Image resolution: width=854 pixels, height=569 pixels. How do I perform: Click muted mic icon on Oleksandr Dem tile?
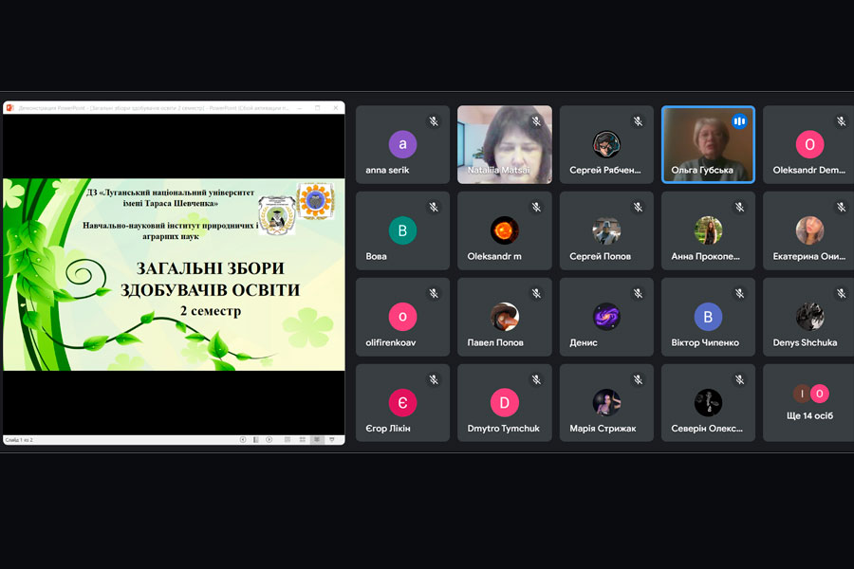pyautogui.click(x=841, y=120)
